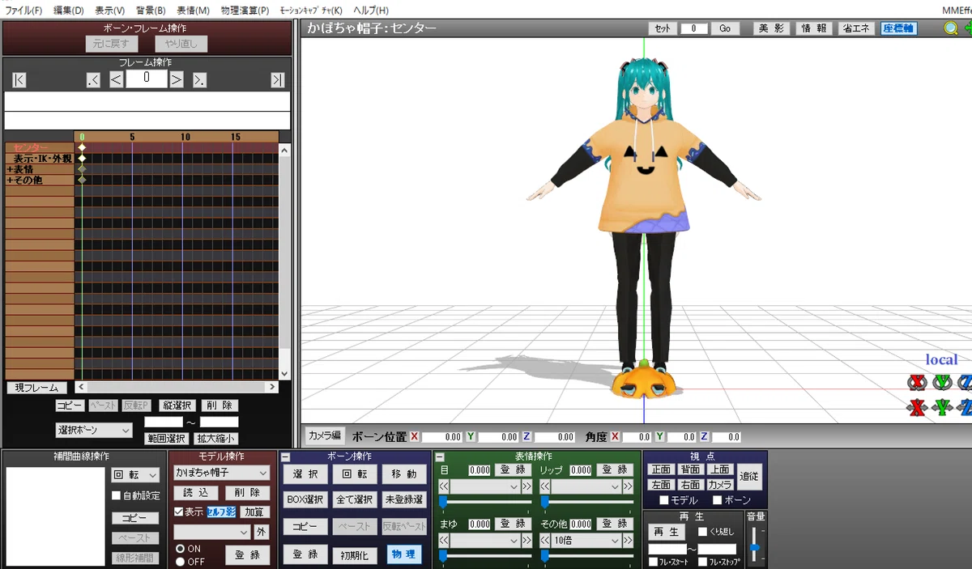Open the 編集(D) menu
Image resolution: width=972 pixels, height=569 pixels.
pos(69,11)
